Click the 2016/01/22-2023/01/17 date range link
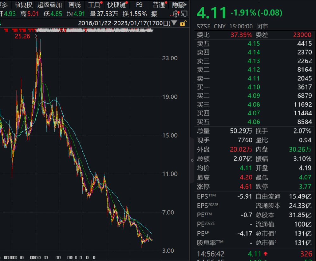Viewport: 316px width, 261px height. (x=124, y=23)
